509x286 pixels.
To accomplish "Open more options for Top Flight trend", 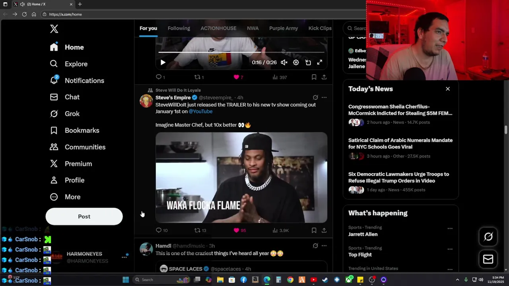I will [450, 249].
